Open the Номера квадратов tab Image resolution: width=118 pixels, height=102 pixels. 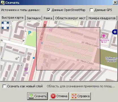point(102,18)
